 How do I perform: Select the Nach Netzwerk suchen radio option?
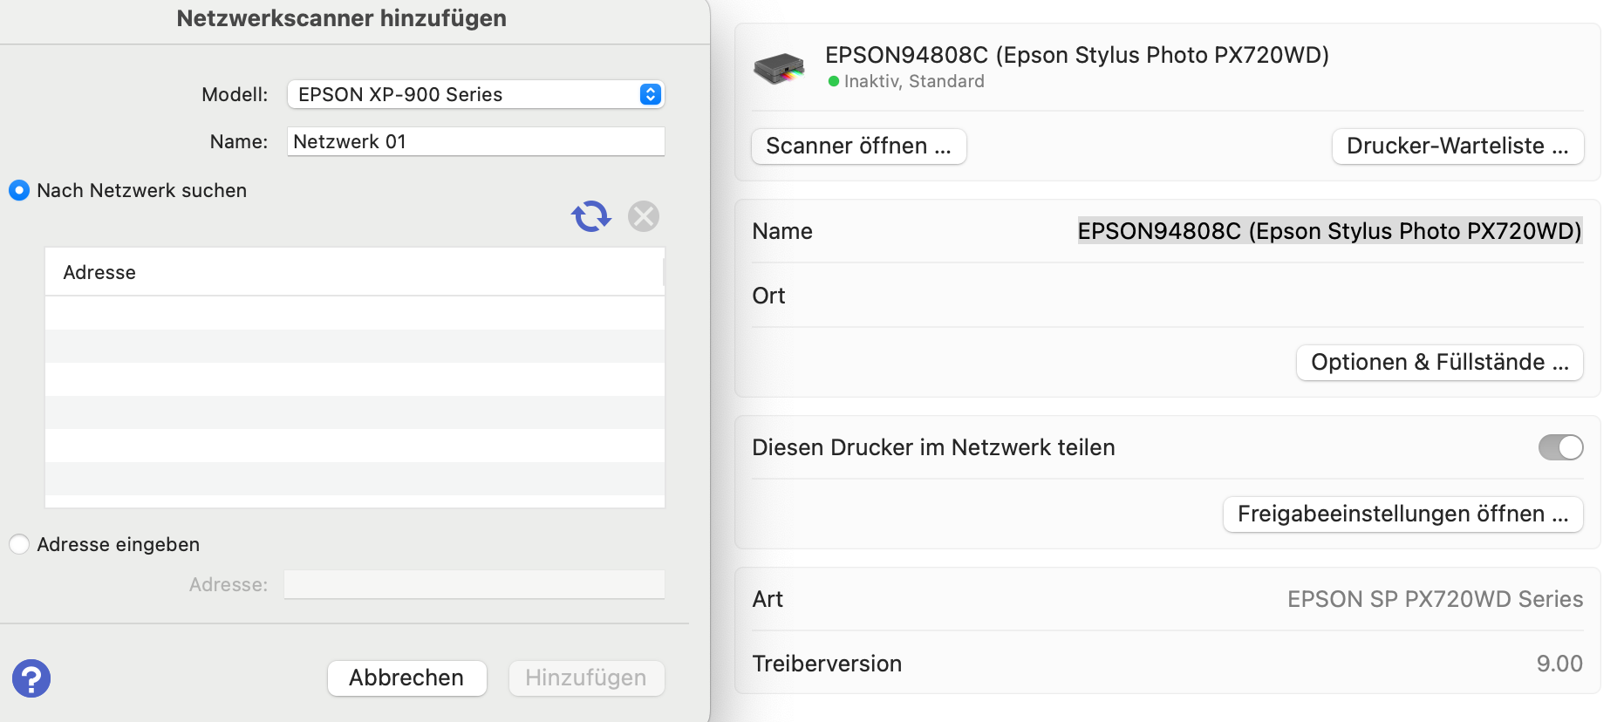(x=19, y=190)
